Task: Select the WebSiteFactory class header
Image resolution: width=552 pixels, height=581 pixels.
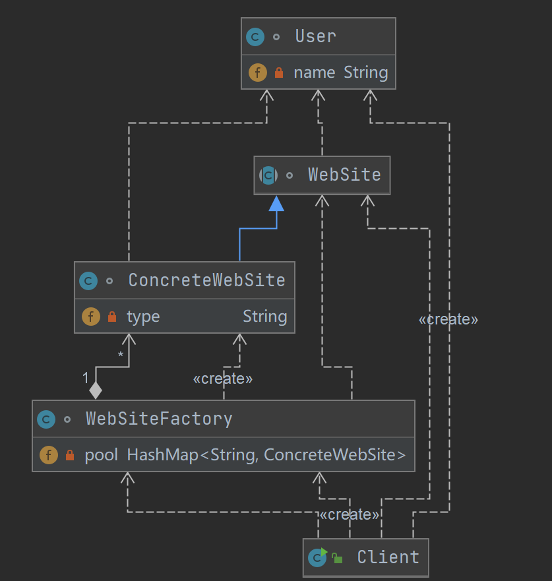Action: click(159, 419)
